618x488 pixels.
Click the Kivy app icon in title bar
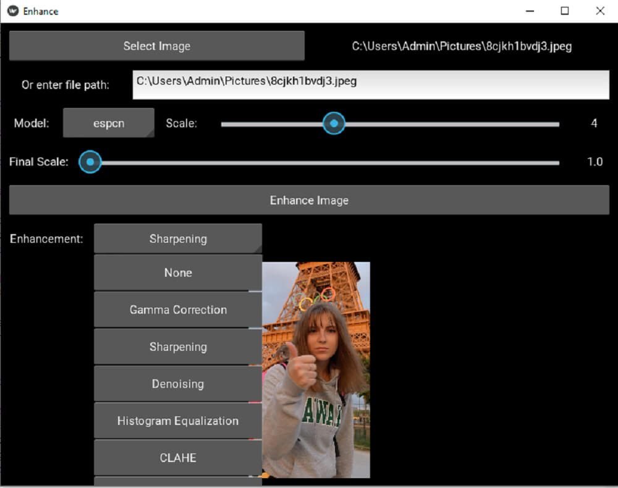[x=12, y=11]
